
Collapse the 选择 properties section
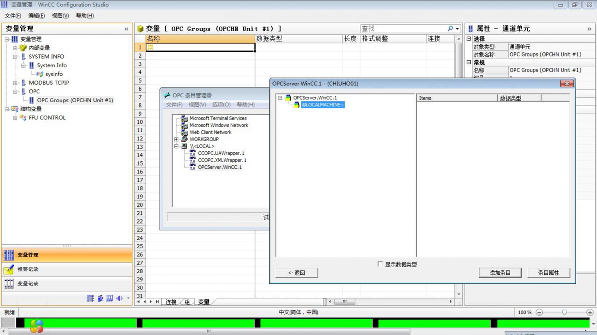point(469,39)
